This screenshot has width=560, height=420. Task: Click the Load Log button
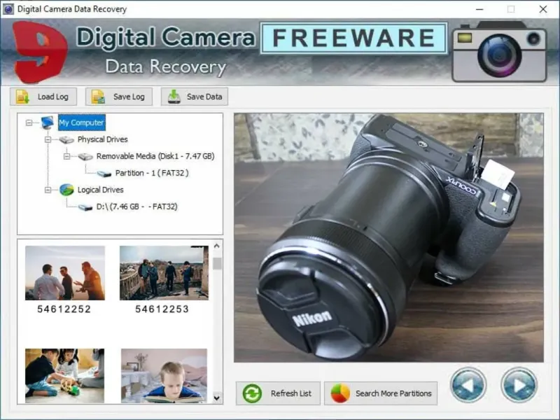click(x=43, y=97)
